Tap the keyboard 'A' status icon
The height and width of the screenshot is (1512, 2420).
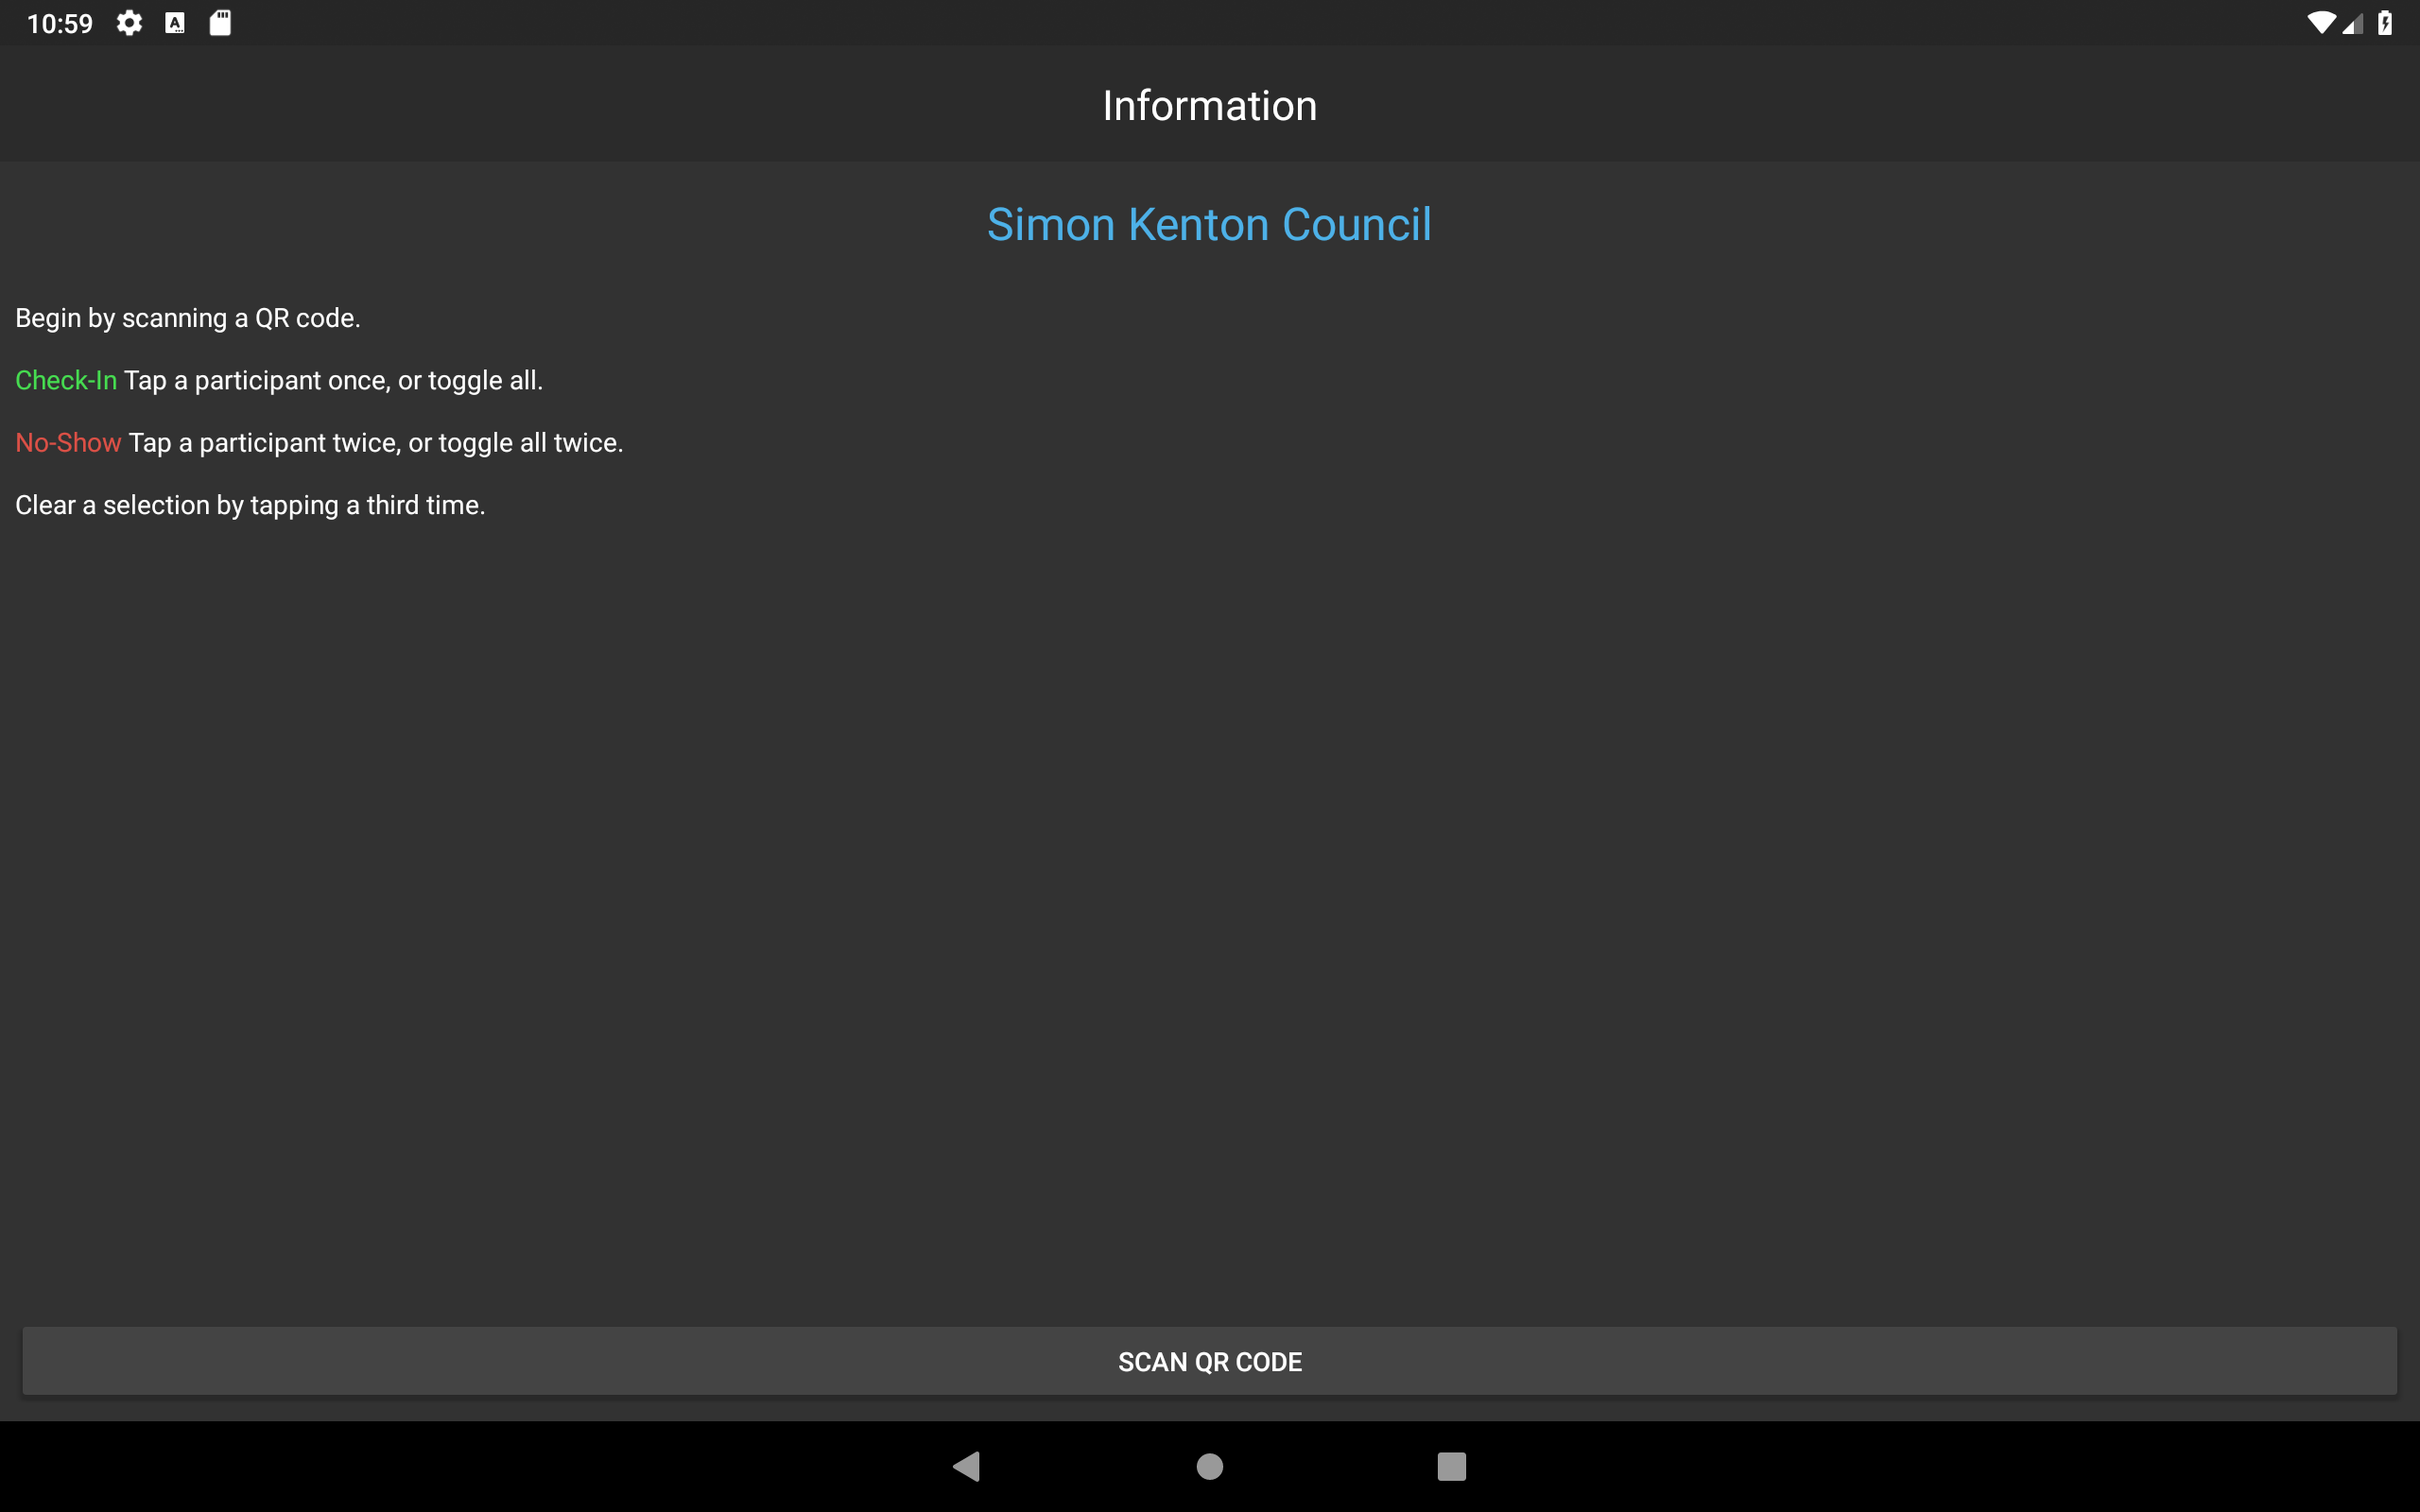click(175, 23)
